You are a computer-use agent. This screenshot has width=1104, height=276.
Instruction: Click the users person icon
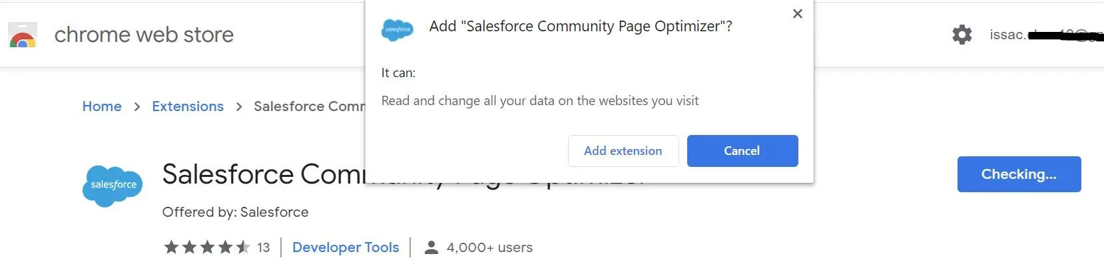(x=431, y=247)
